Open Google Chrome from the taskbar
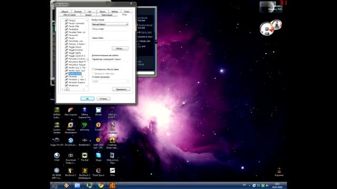 [x=101, y=185]
